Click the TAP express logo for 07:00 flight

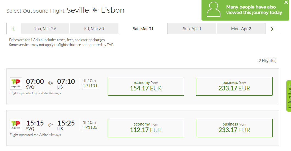coord(16,83)
